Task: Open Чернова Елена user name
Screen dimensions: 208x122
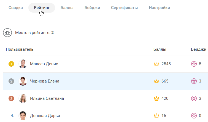Action: point(45,81)
